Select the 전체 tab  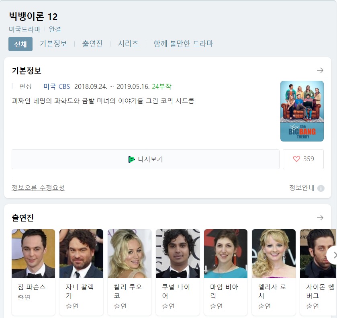[20, 44]
